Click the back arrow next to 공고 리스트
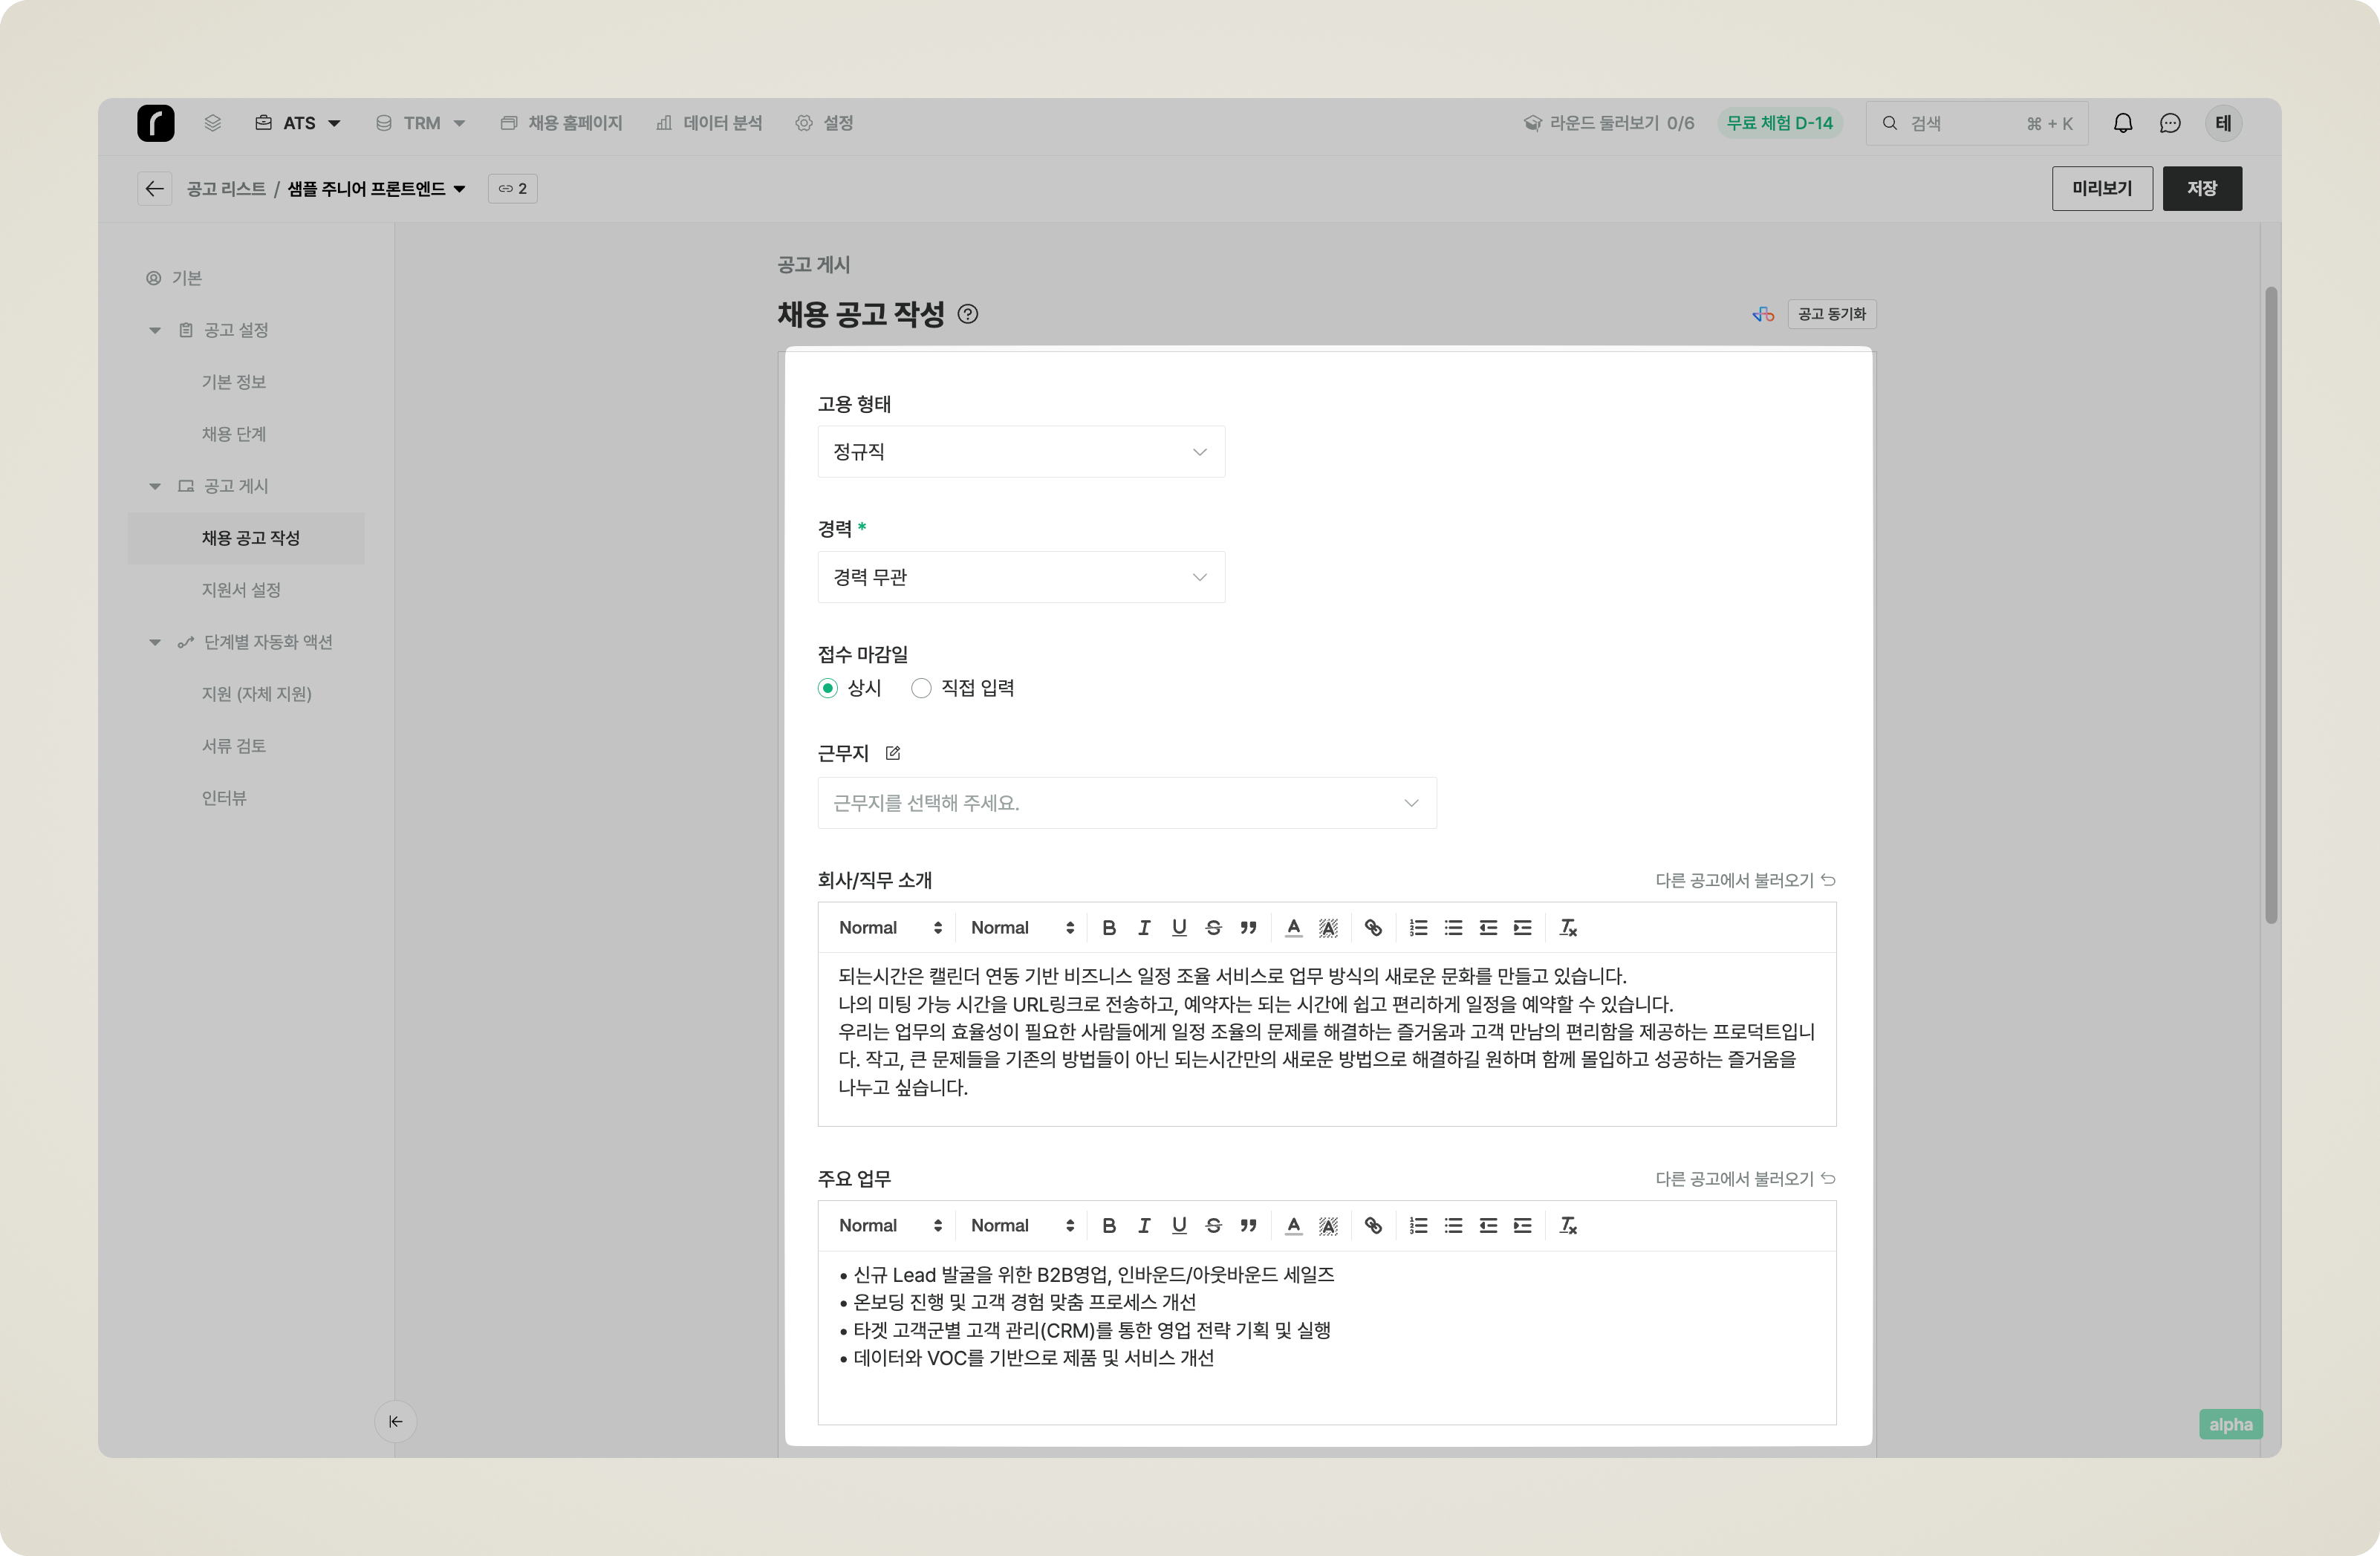This screenshot has width=2380, height=1556. [154, 189]
